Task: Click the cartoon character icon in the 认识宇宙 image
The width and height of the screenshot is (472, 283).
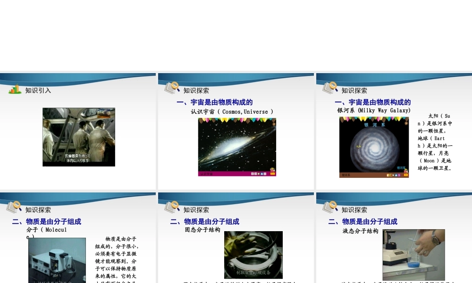Action: coord(272,171)
